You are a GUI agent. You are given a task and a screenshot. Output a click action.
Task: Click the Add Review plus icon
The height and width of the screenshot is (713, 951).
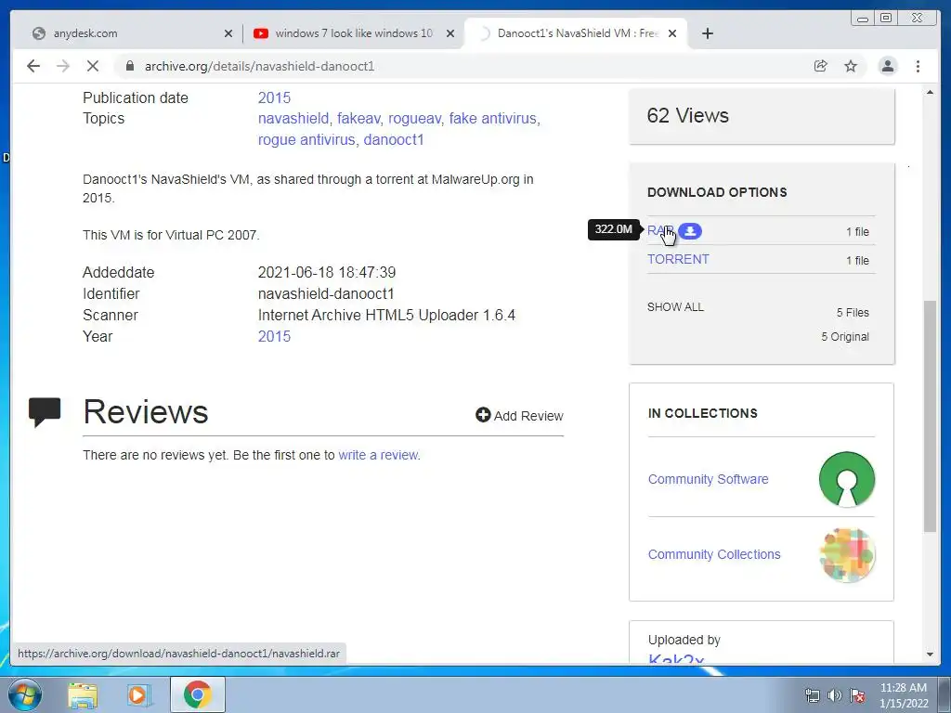pos(483,415)
